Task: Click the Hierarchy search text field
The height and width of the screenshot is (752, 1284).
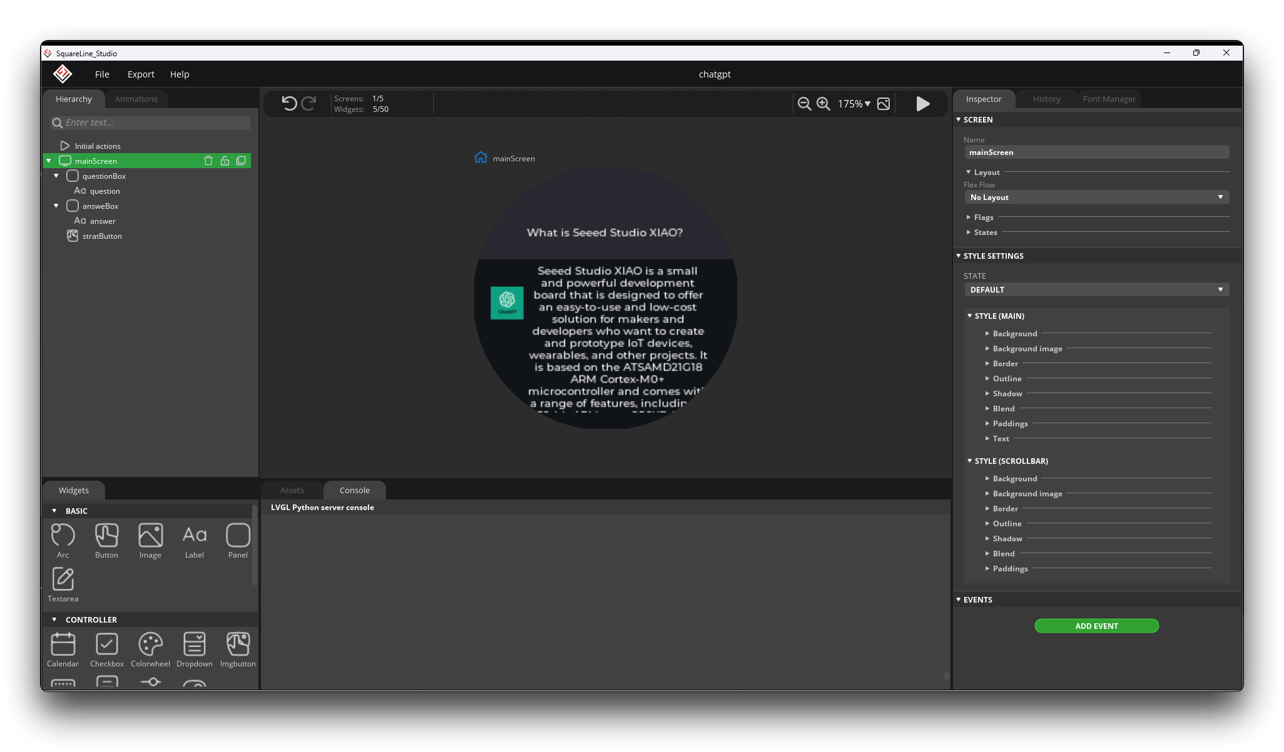Action: pos(150,123)
